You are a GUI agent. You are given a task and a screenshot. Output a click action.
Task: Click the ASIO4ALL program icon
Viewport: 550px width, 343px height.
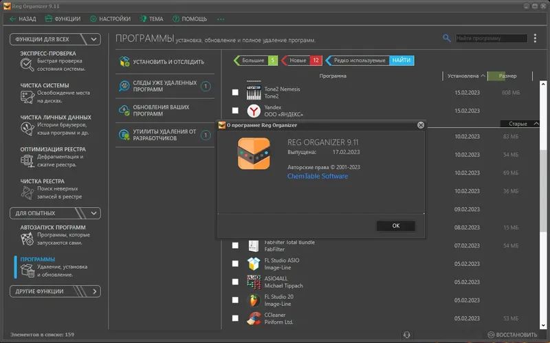(x=254, y=282)
